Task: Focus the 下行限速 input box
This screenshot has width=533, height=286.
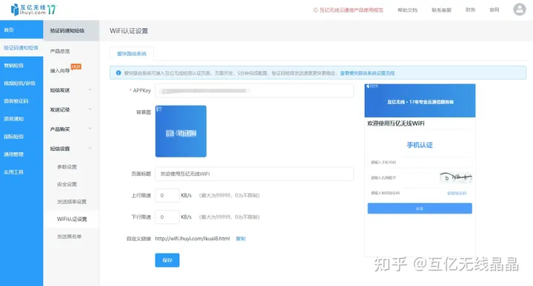Action: 167,217
